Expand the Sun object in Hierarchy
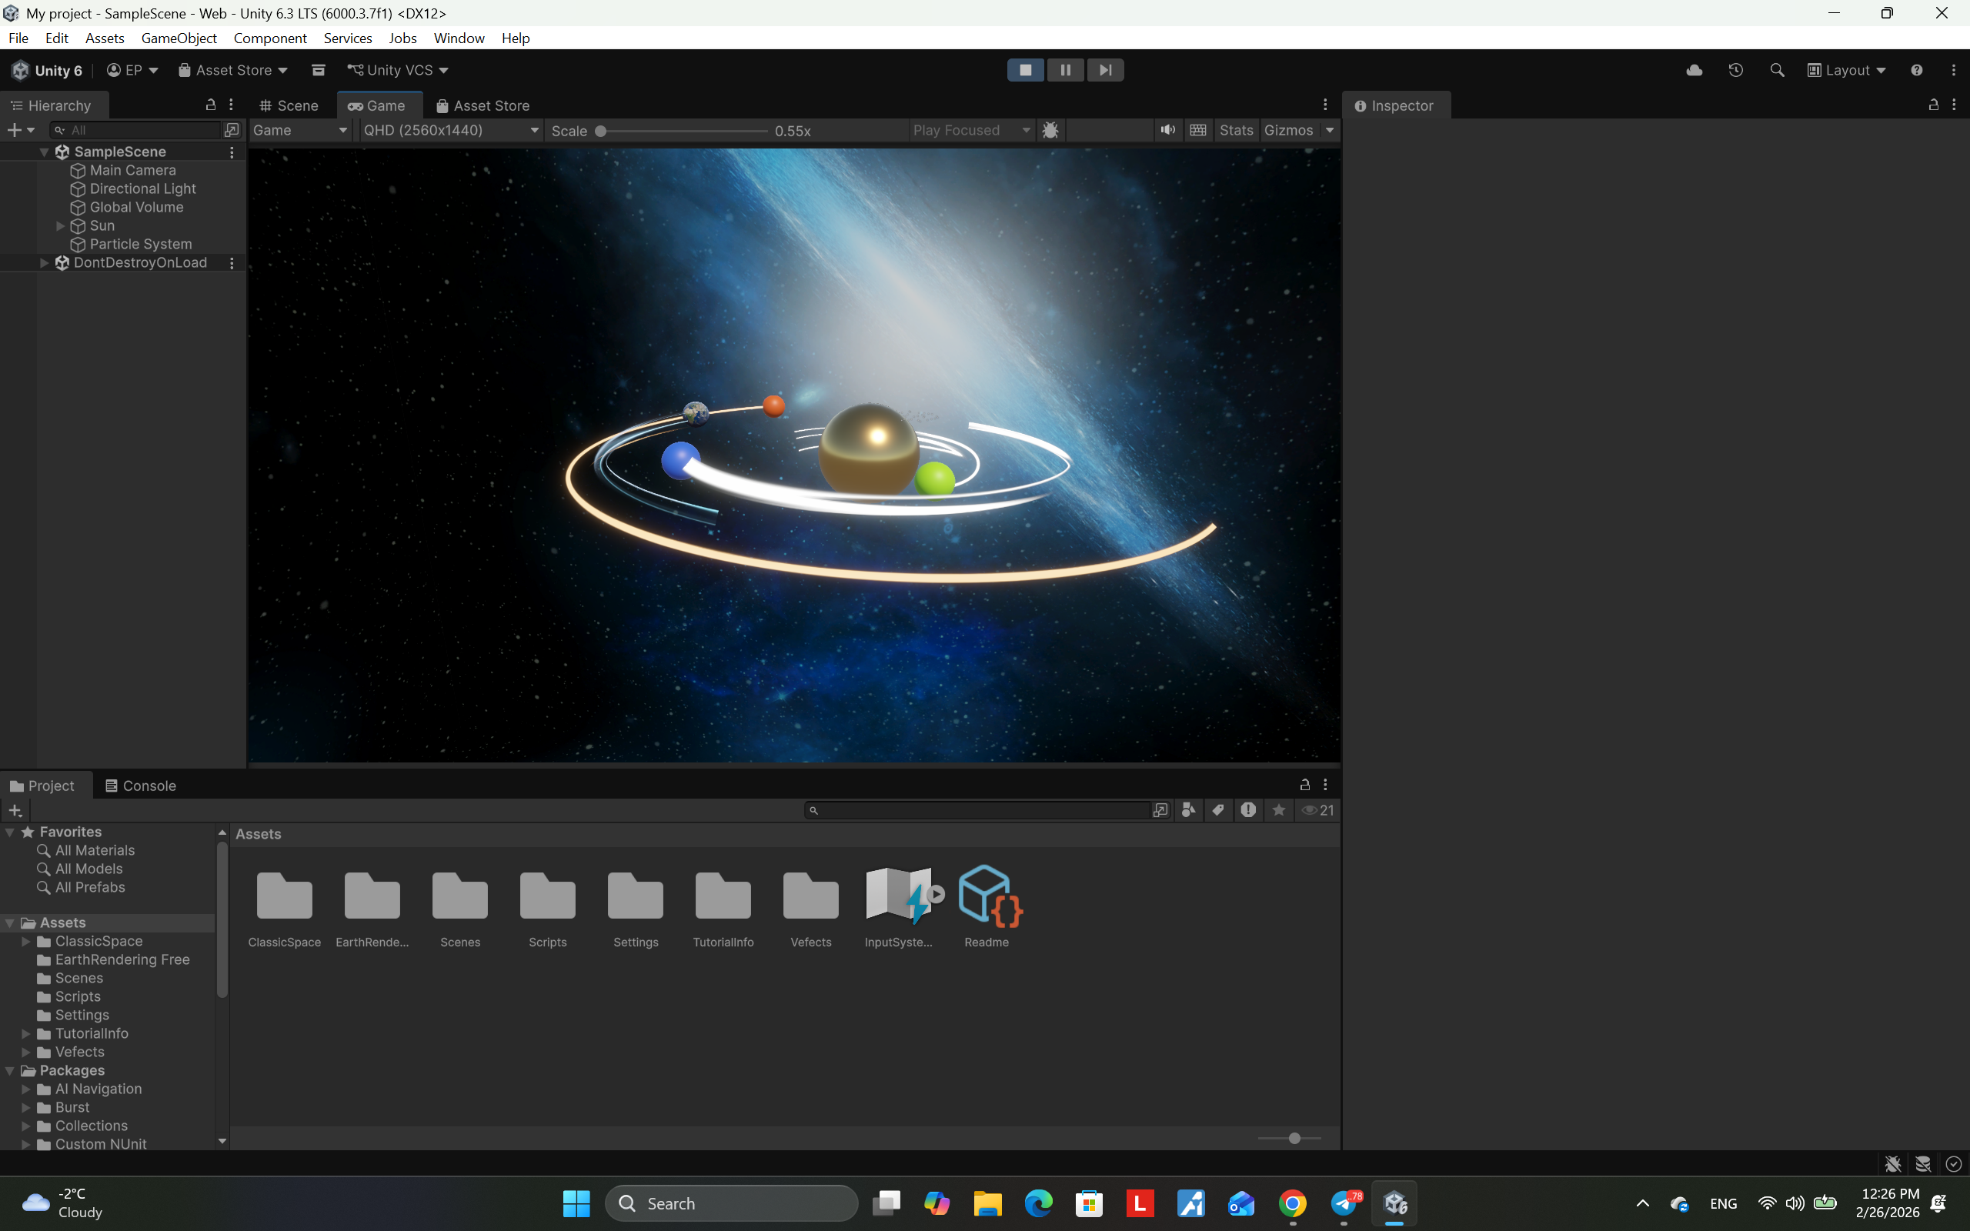1970x1231 pixels. 60,225
